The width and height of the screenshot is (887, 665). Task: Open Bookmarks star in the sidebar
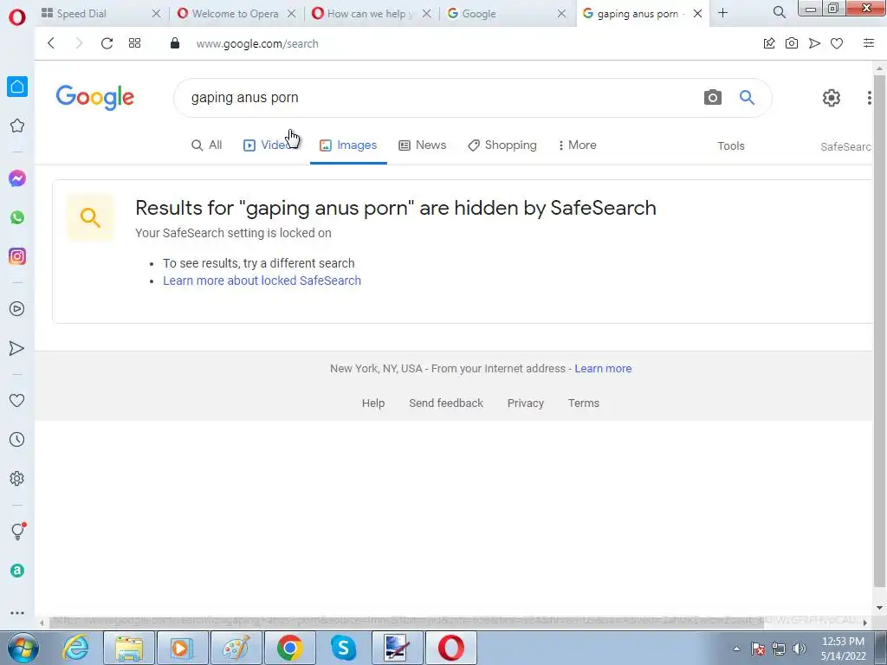17,126
